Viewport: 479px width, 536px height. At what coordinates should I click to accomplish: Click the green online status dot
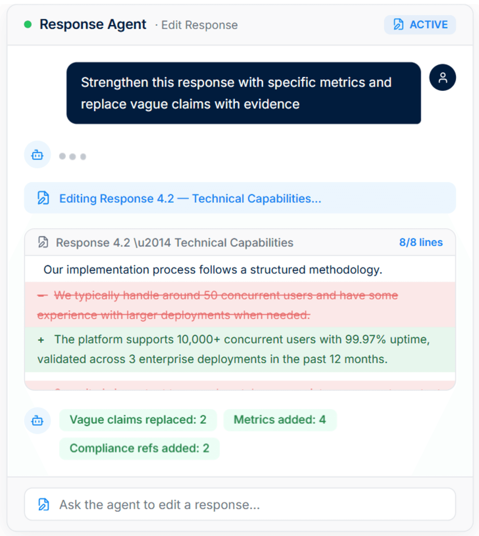click(x=27, y=24)
